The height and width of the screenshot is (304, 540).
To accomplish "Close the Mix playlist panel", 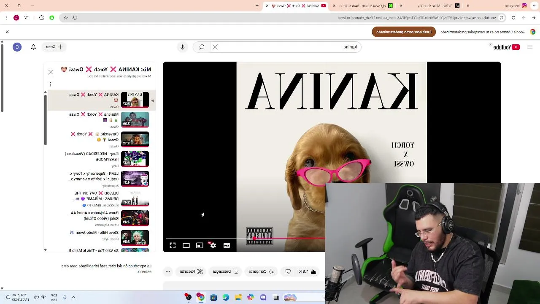I will [51, 72].
